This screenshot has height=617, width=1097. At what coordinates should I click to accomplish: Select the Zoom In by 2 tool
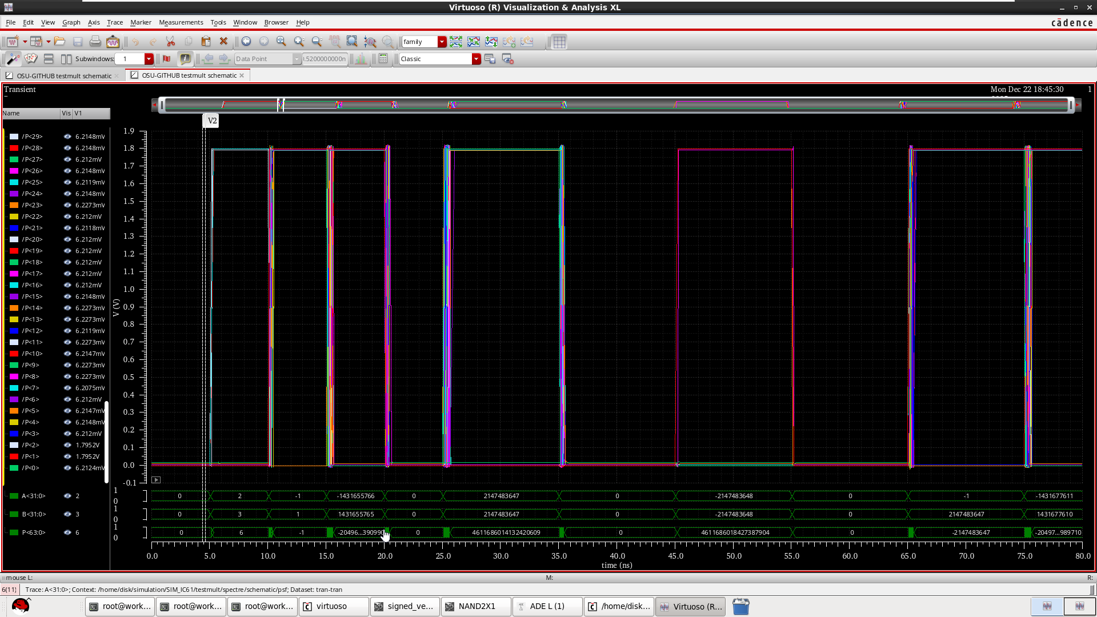pyautogui.click(x=298, y=41)
